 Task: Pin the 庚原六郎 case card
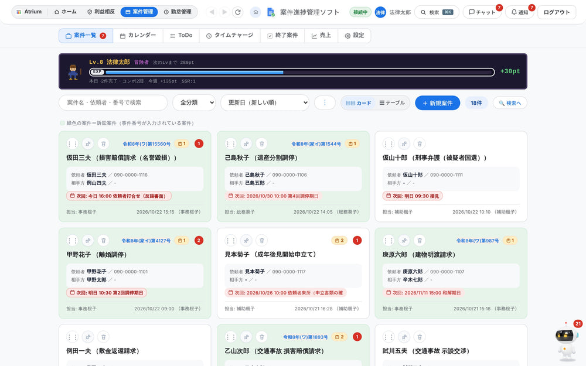click(404, 241)
